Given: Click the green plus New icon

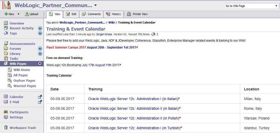Looking at the screenshot, I should click(x=6, y=14).
